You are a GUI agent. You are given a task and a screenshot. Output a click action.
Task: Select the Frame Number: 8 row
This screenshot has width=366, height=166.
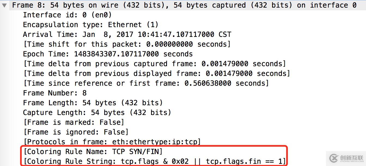55,93
